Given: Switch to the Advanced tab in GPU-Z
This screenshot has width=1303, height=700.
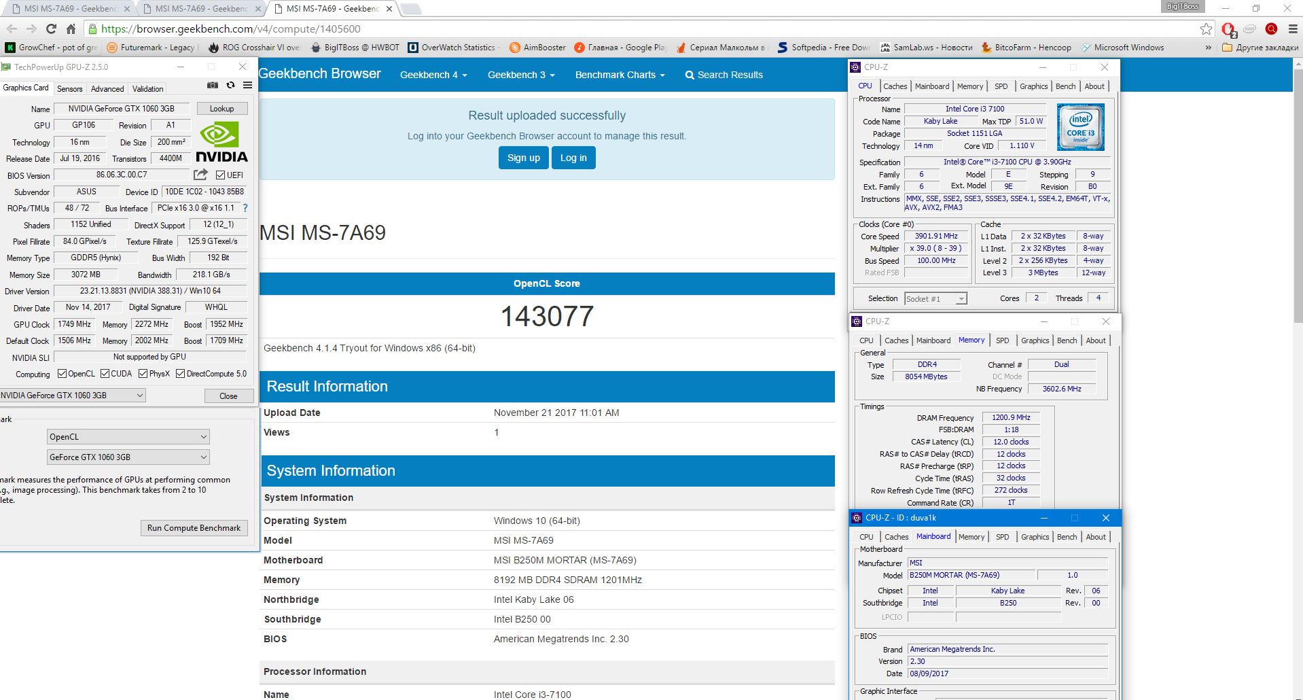Looking at the screenshot, I should [107, 89].
